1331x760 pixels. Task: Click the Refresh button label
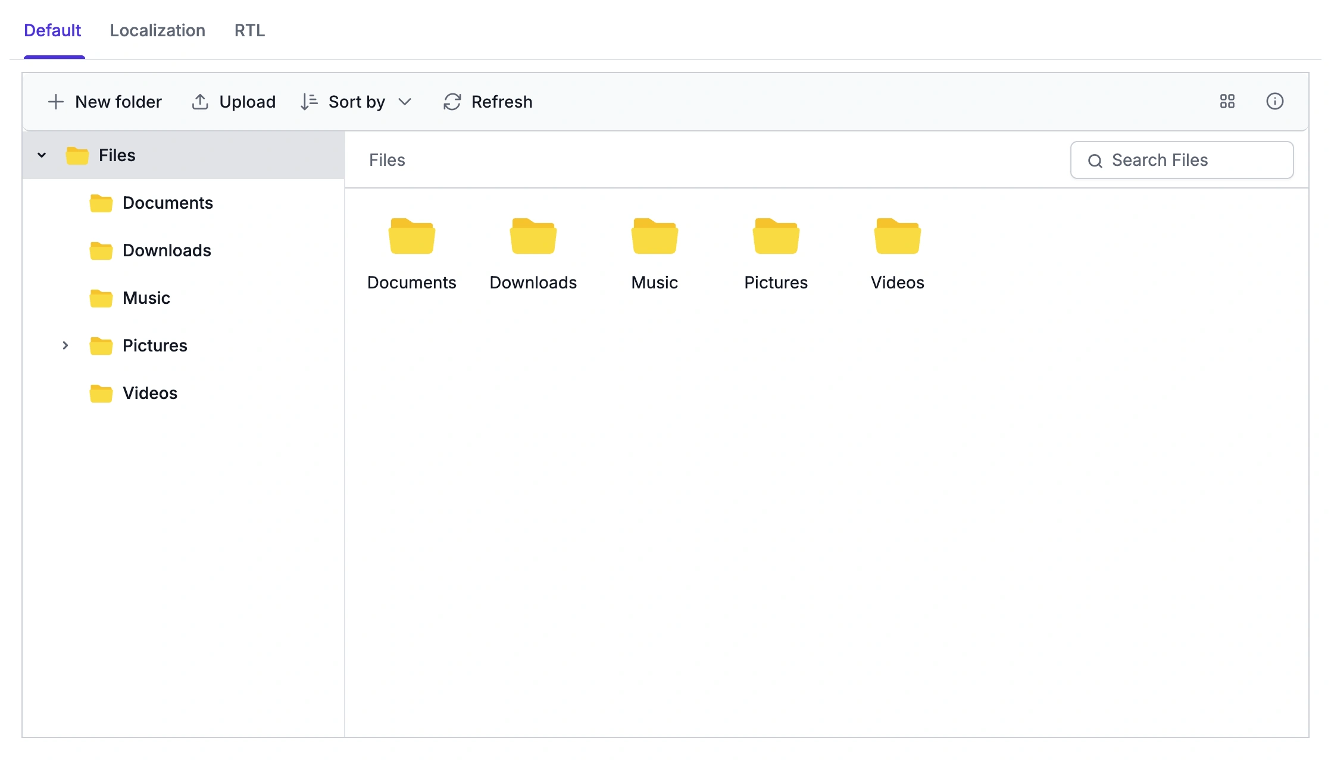(502, 102)
